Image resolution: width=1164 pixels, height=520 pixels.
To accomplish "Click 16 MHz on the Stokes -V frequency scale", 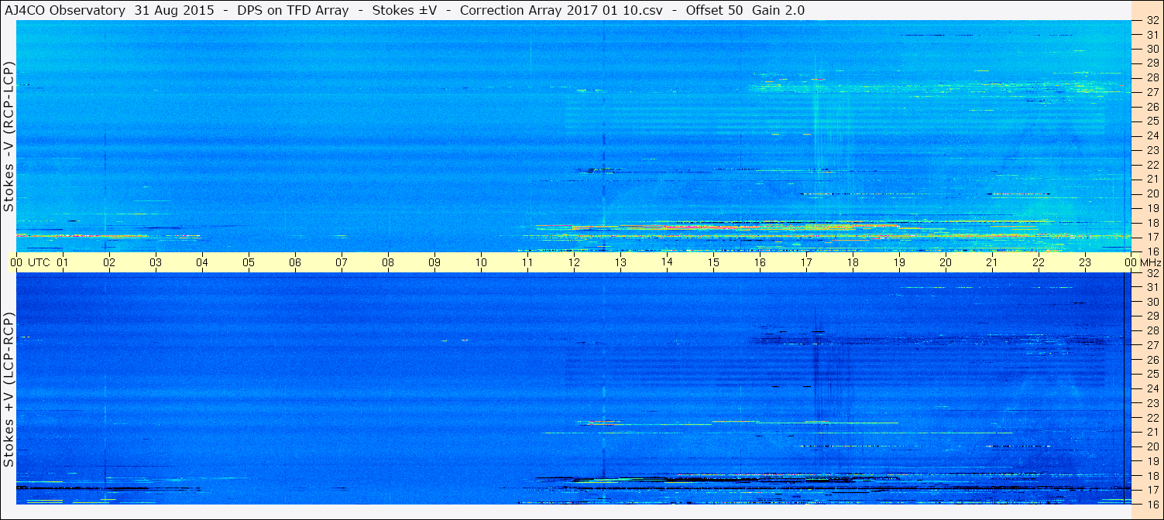I will tap(1152, 251).
